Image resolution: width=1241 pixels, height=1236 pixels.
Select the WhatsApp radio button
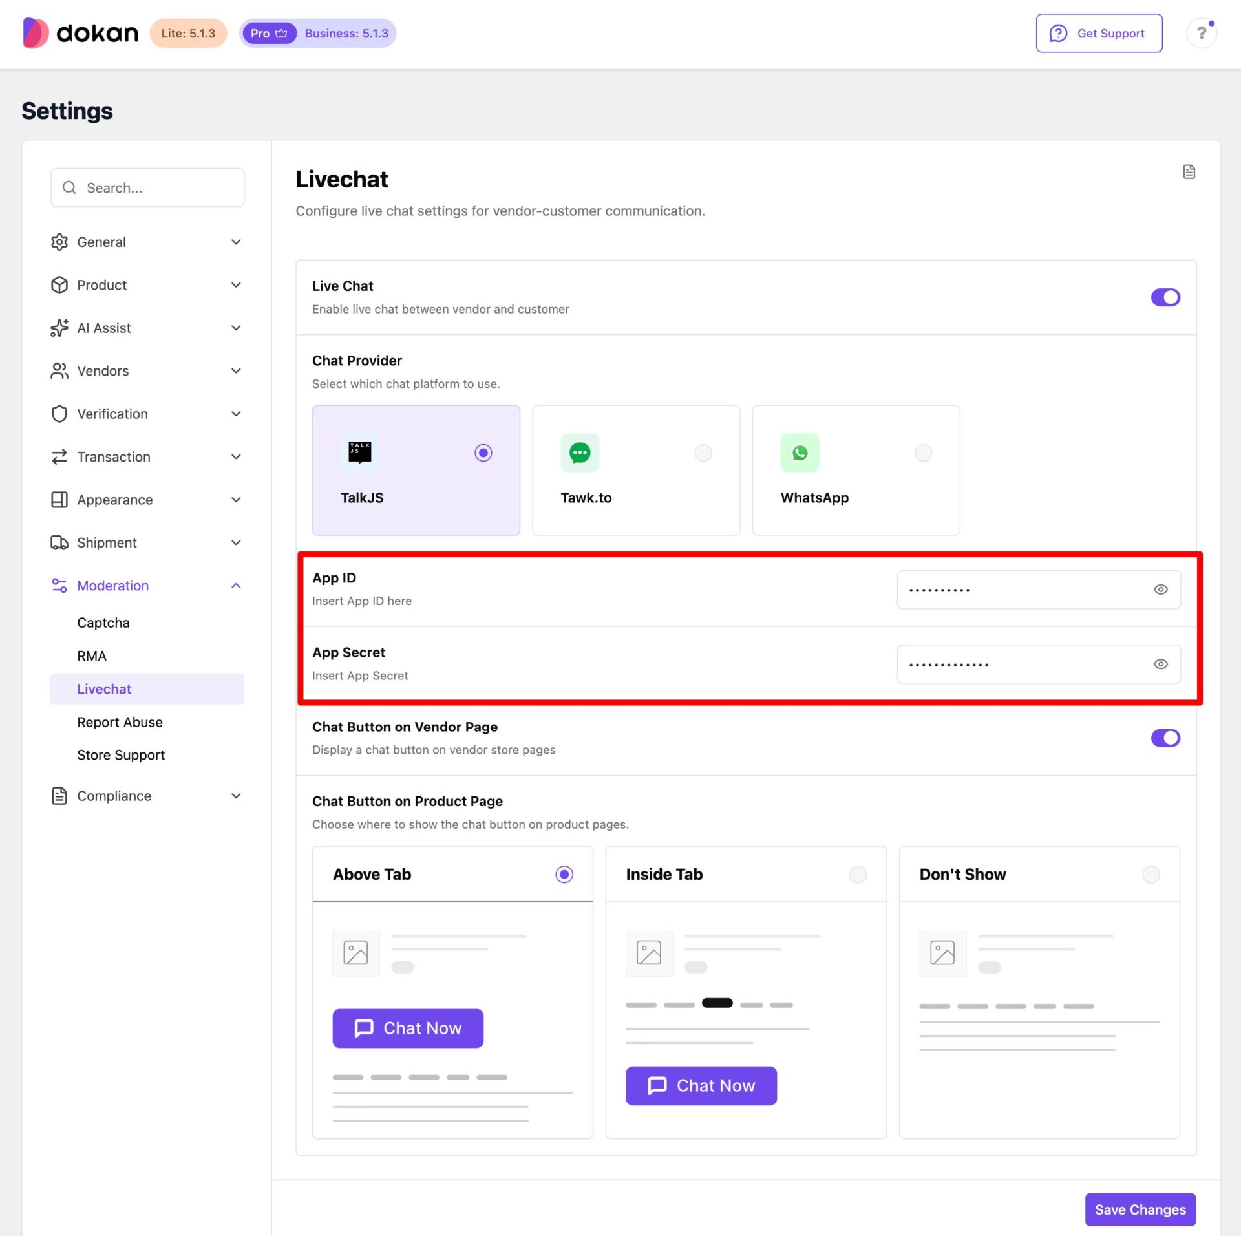[923, 453]
